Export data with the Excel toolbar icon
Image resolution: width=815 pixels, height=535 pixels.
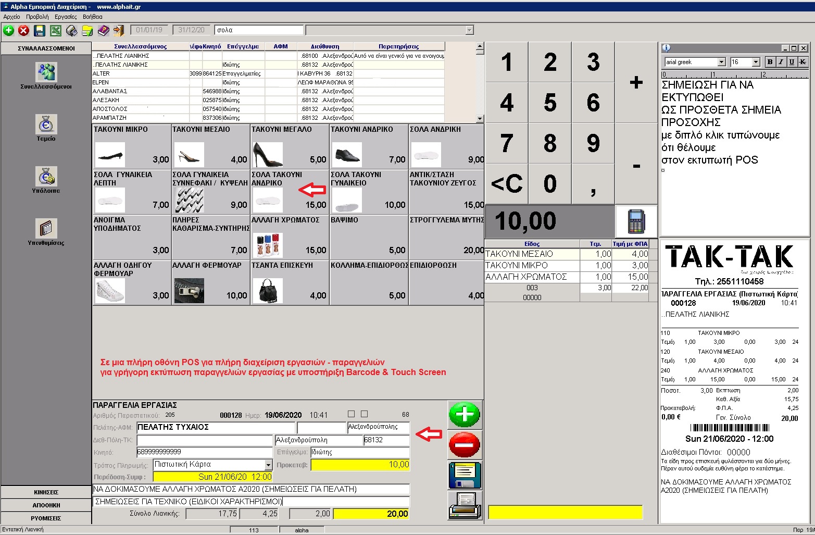pyautogui.click(x=56, y=31)
